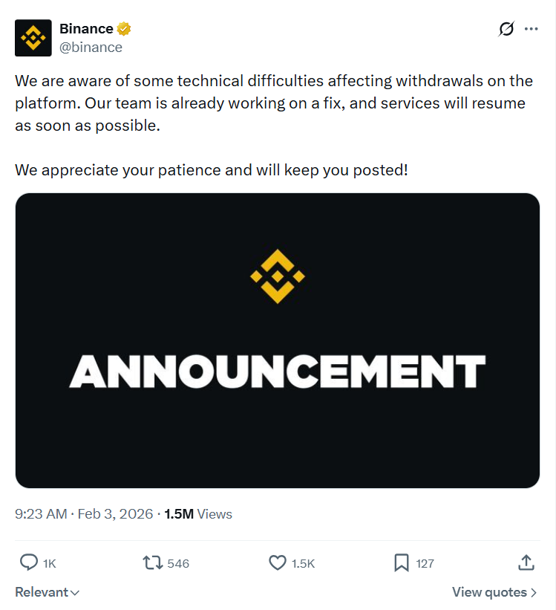This screenshot has width=556, height=610.
Task: Open the ANNOUNCEMENT image attachment
Action: 278,339
